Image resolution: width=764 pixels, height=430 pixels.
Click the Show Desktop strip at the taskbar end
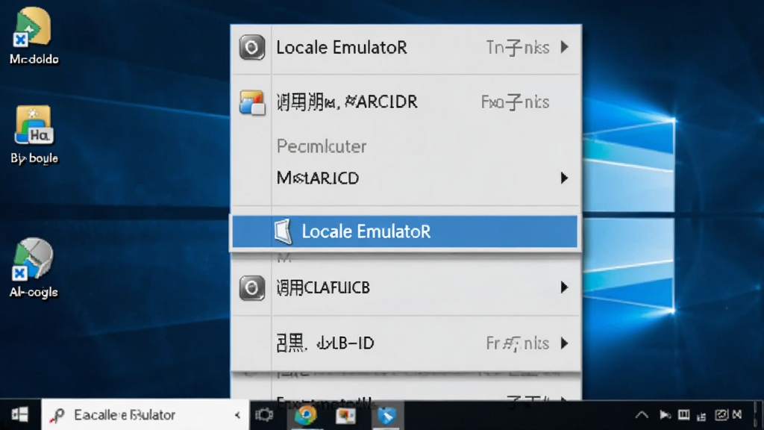point(757,415)
